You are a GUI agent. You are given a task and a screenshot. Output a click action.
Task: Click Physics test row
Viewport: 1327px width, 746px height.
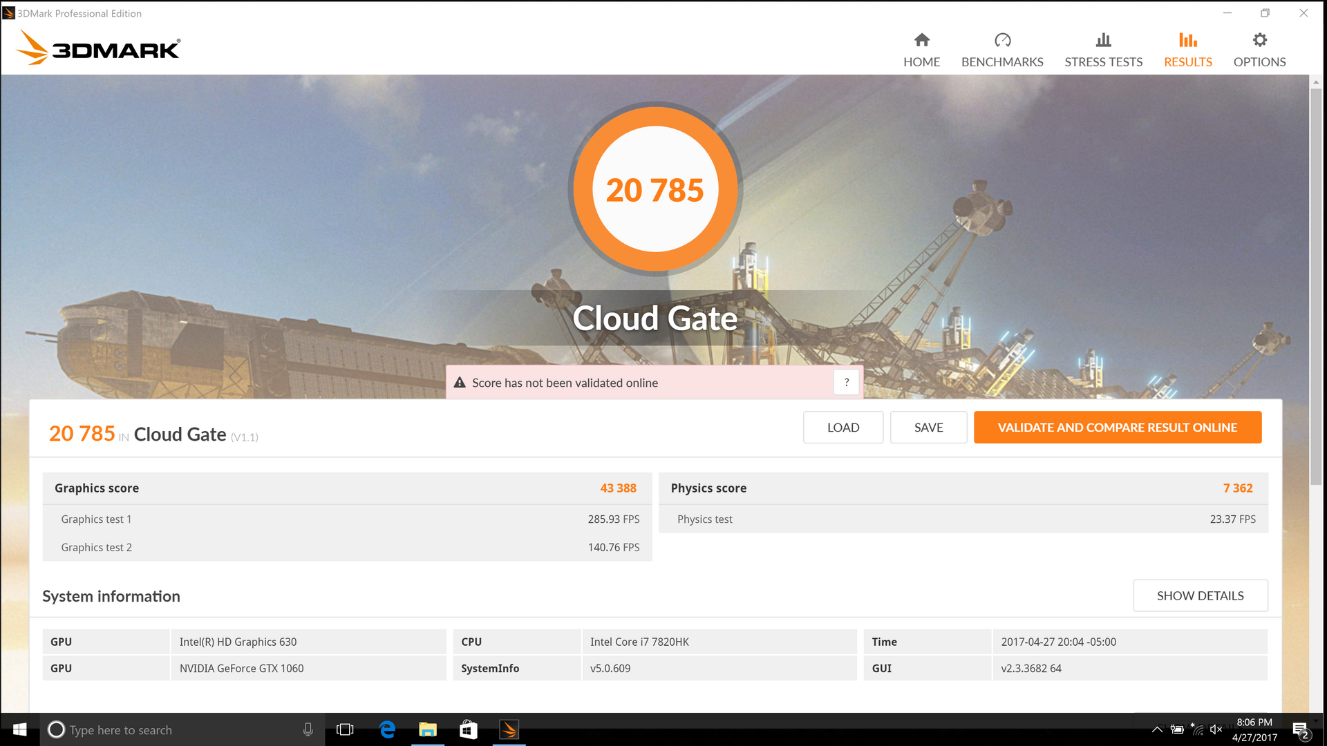click(x=963, y=519)
